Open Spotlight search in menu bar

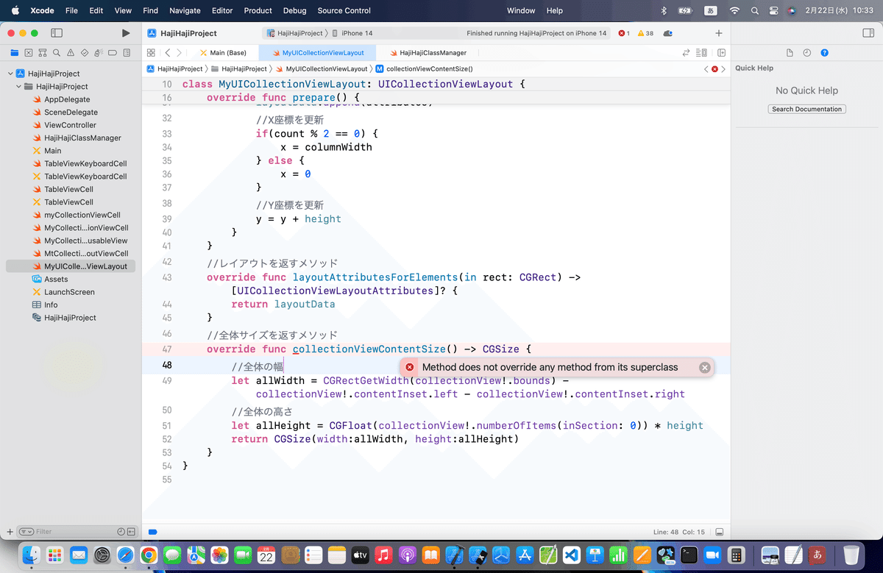click(754, 10)
